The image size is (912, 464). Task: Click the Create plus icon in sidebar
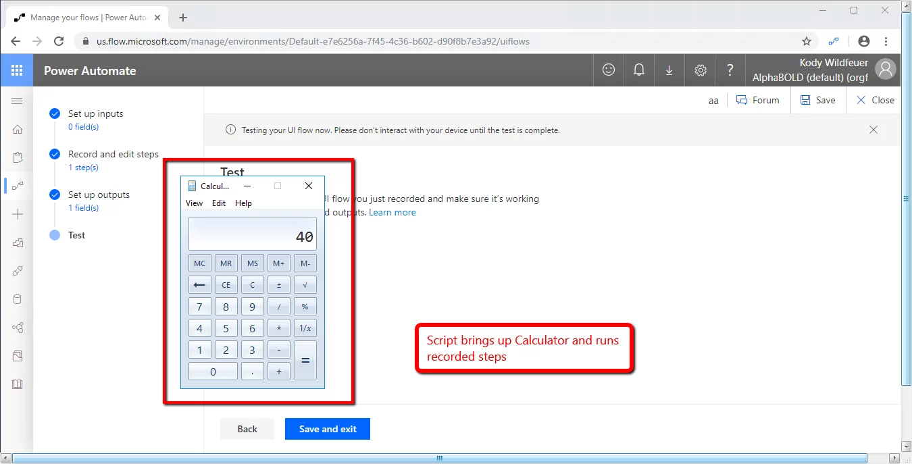pos(18,214)
